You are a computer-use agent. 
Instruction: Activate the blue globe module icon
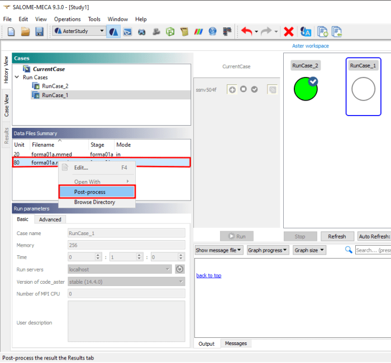tap(212, 31)
